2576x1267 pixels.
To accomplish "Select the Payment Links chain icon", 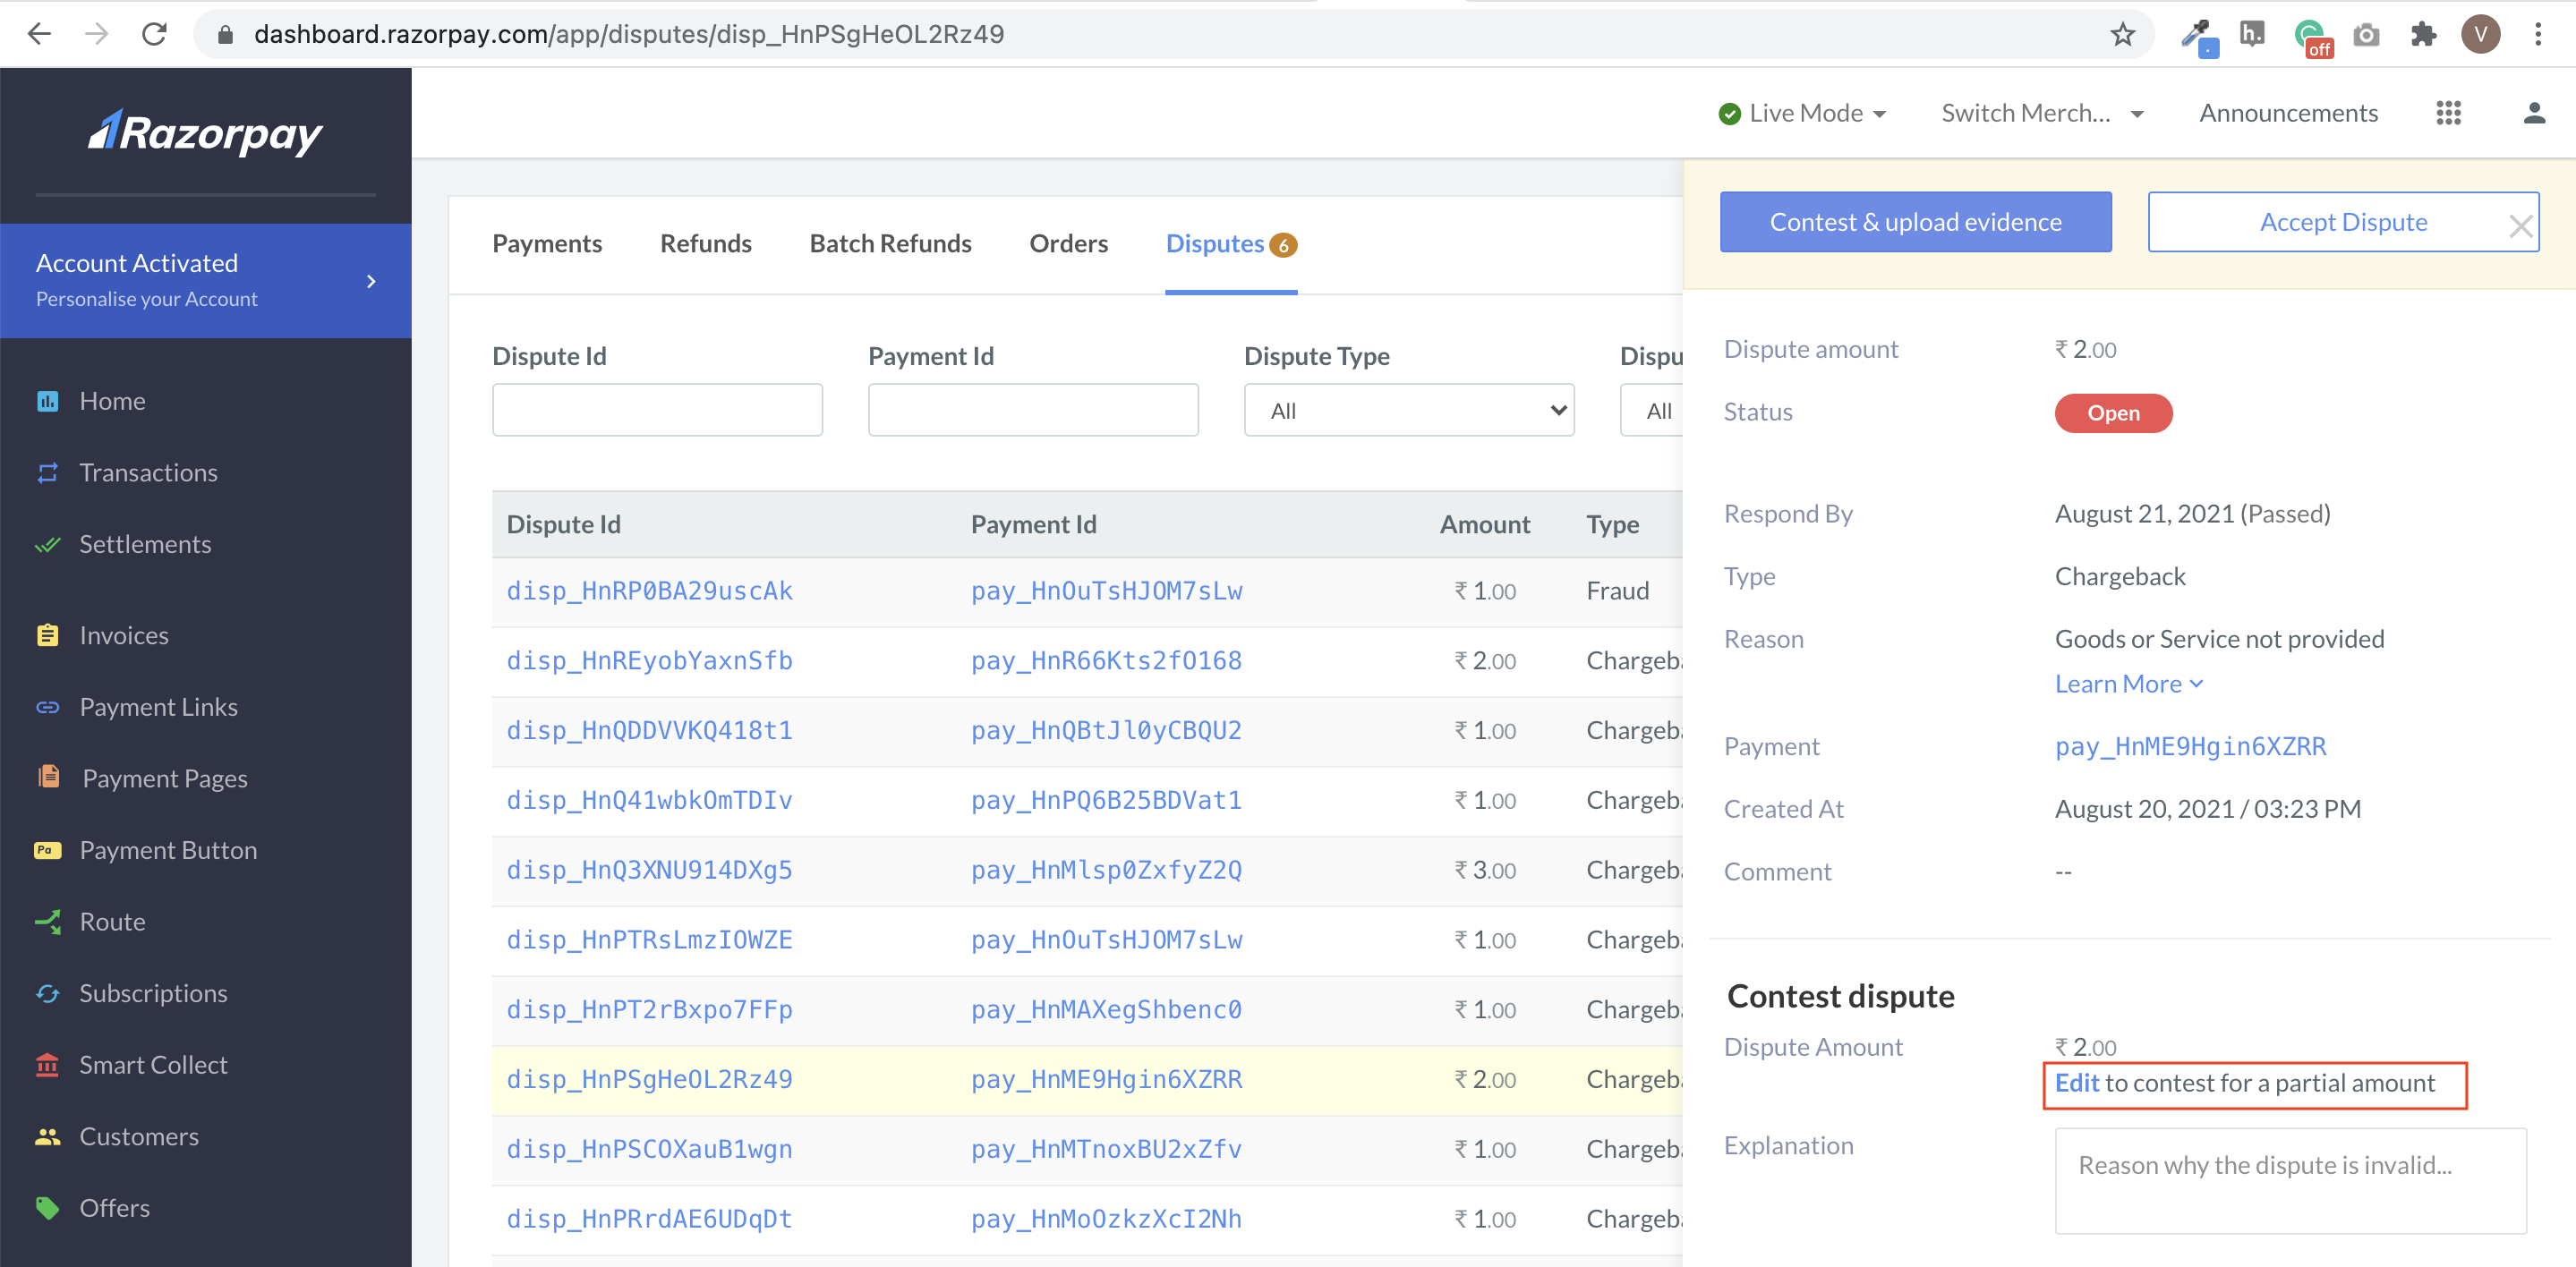I will 47,707.
